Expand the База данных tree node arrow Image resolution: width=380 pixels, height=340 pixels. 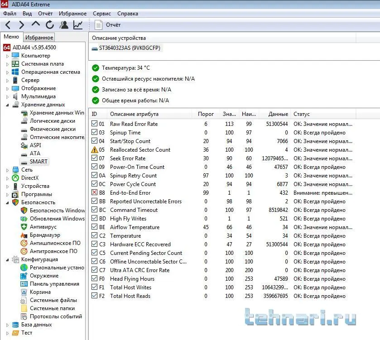[x=7, y=325]
